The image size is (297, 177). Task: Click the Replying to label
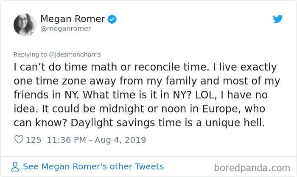(30, 54)
